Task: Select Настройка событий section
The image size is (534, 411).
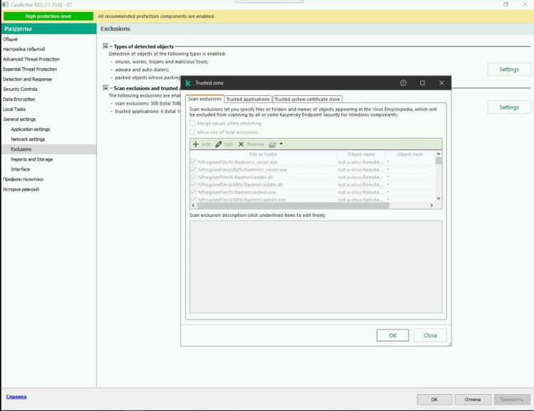Action: [23, 49]
